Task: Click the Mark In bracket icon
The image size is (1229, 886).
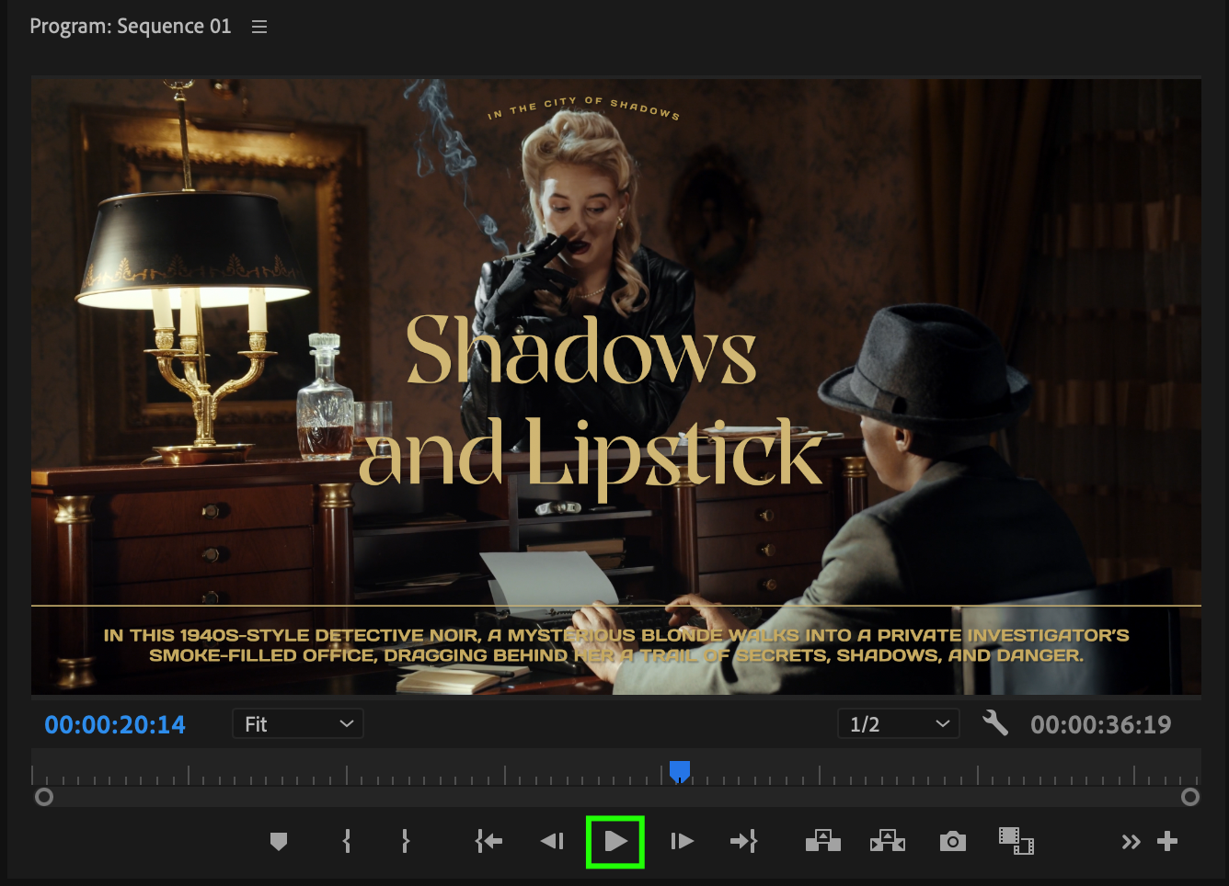Action: (347, 841)
